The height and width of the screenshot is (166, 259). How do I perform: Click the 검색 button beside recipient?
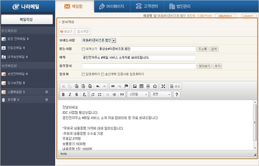click(214, 49)
